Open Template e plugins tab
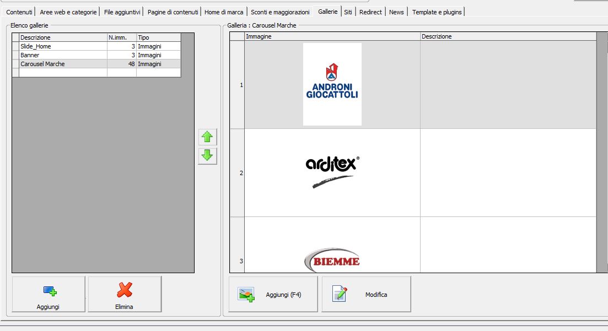 (437, 12)
